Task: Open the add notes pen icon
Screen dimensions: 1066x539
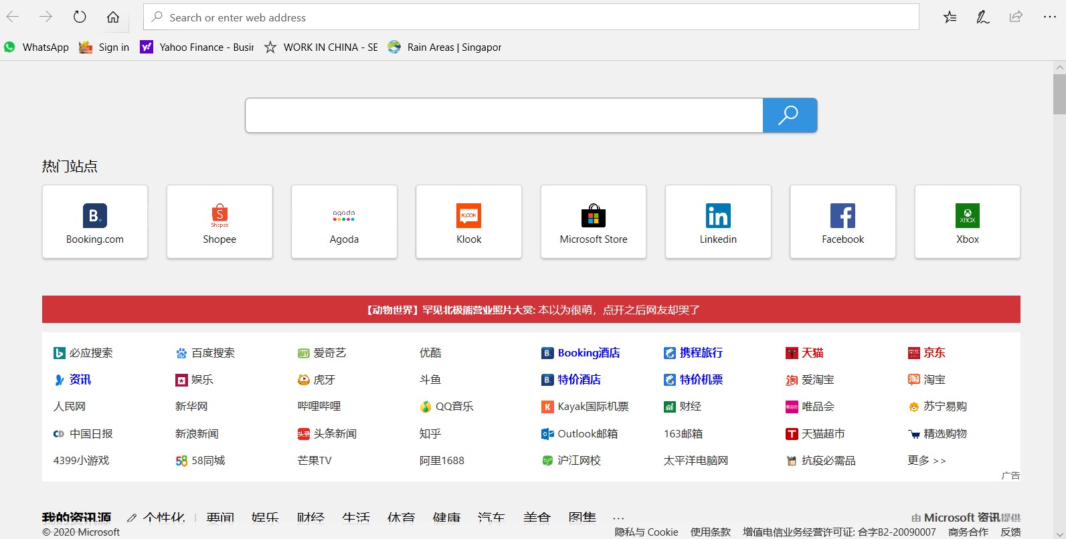Action: [x=982, y=17]
